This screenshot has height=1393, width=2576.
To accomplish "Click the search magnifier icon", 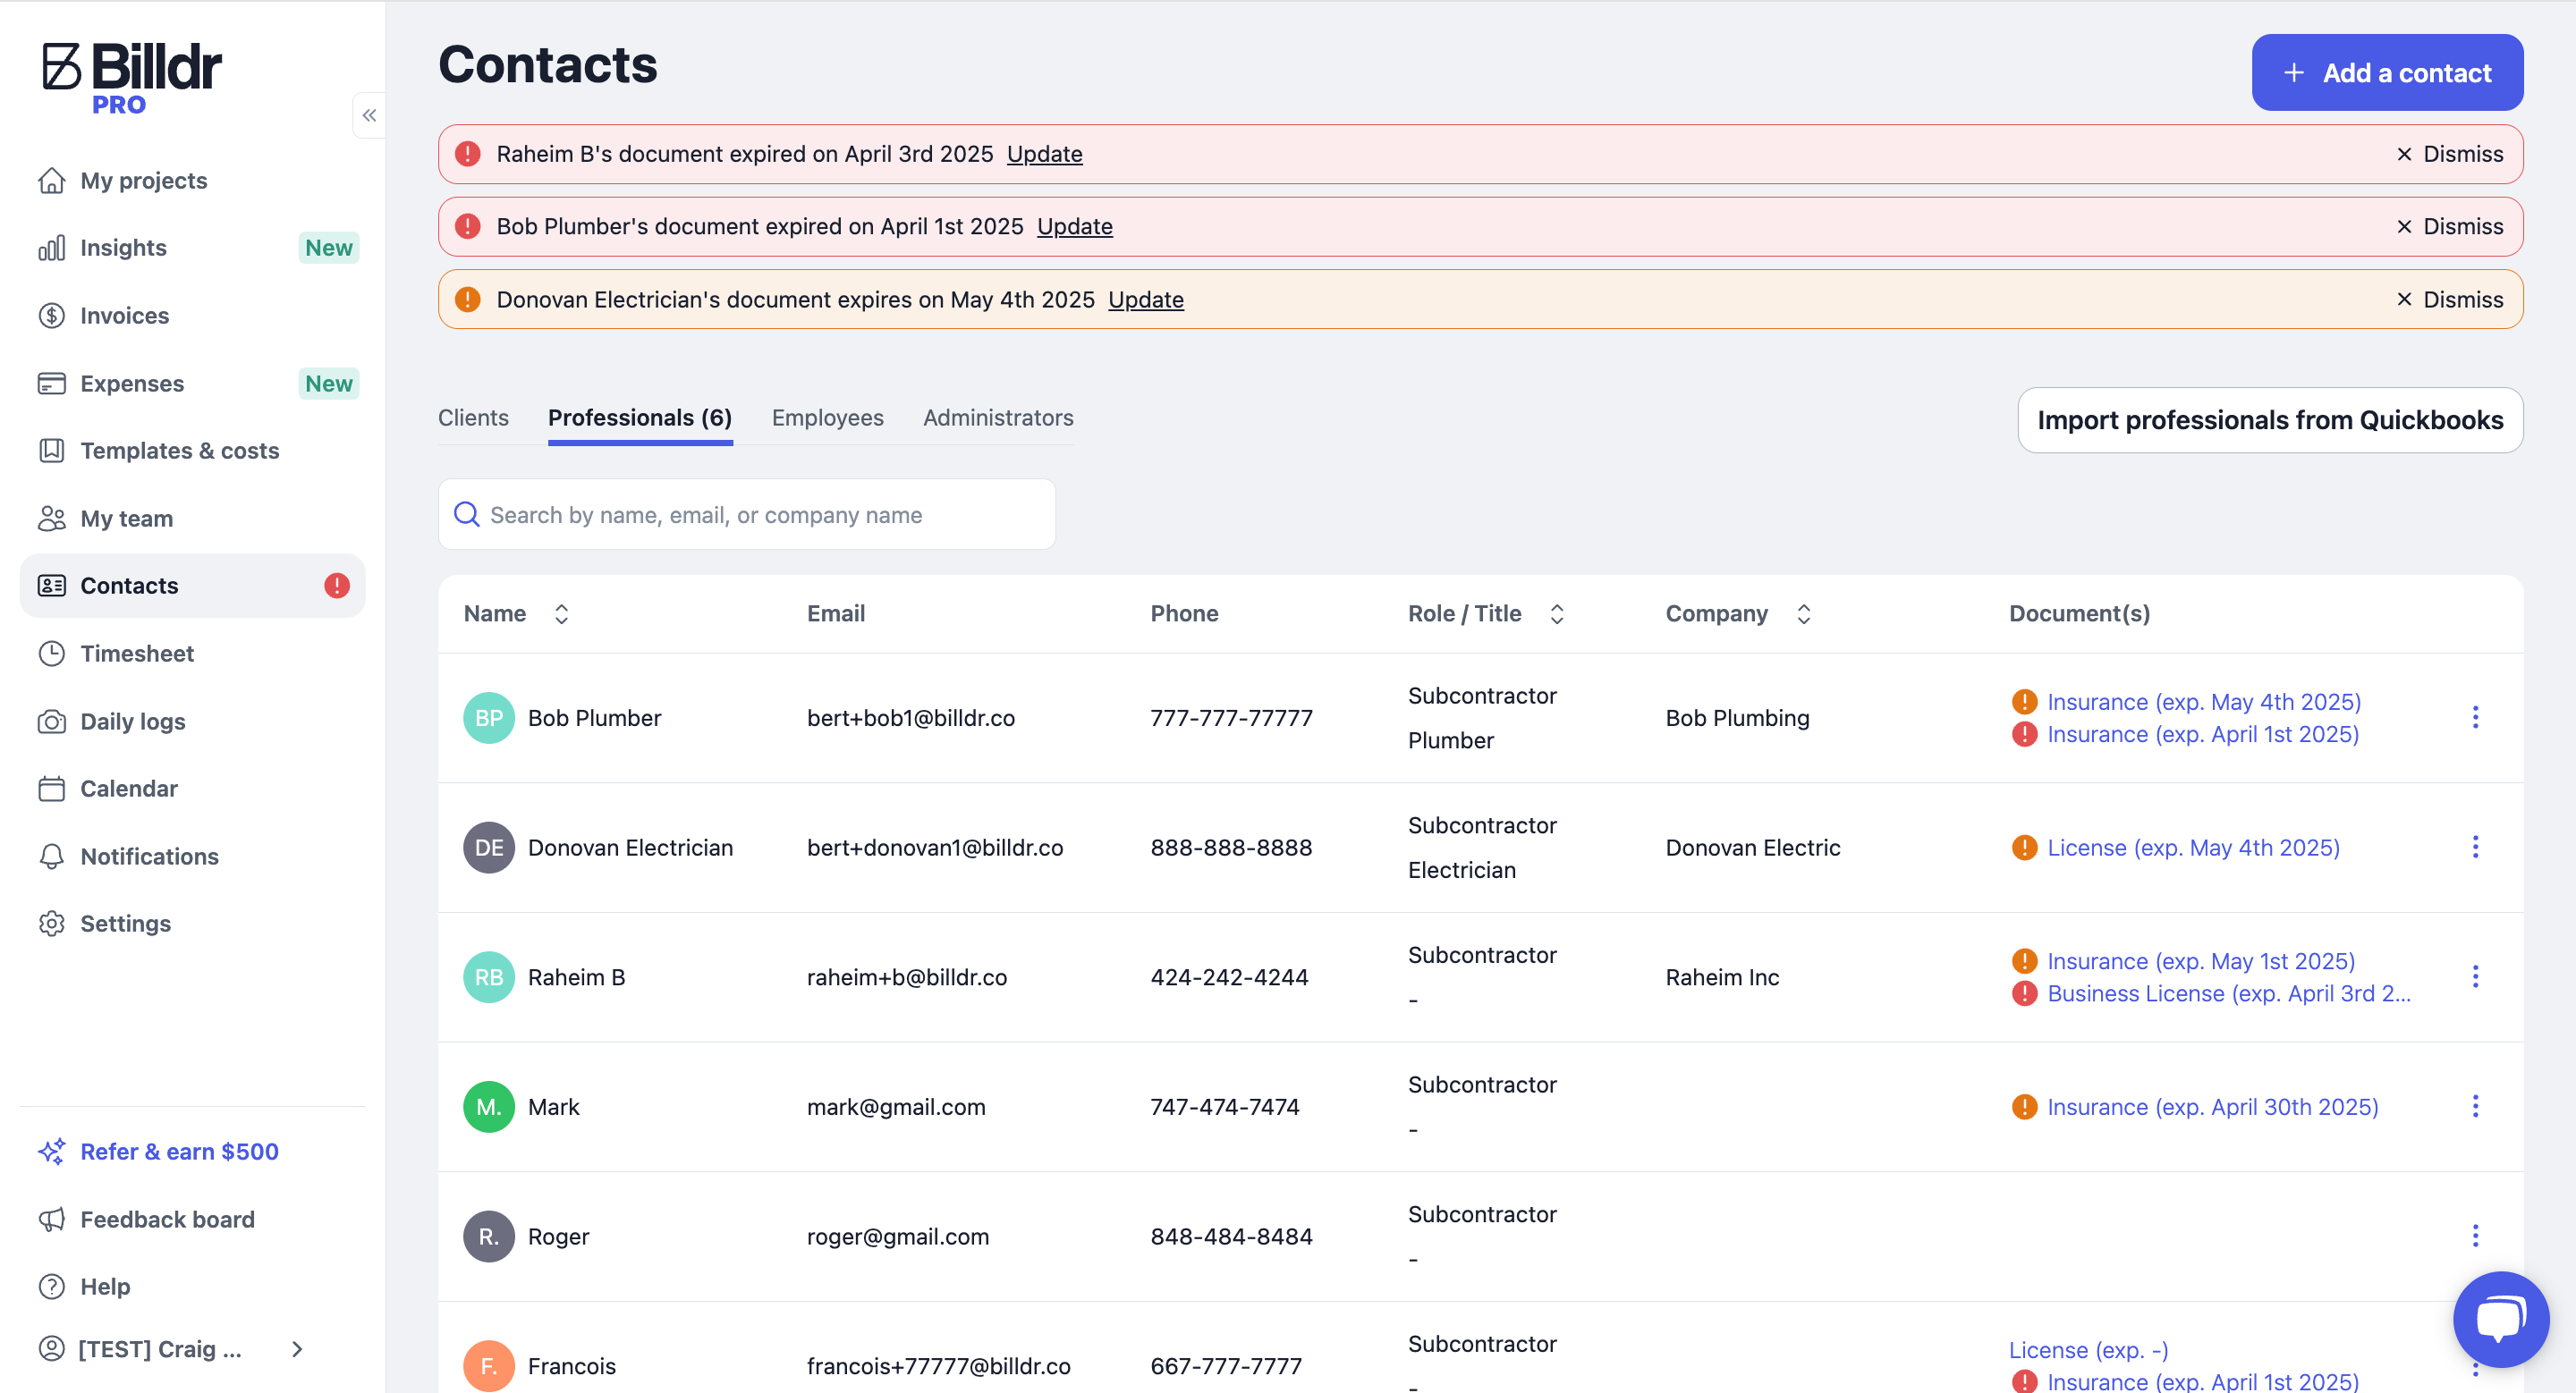I will pyautogui.click(x=467, y=515).
